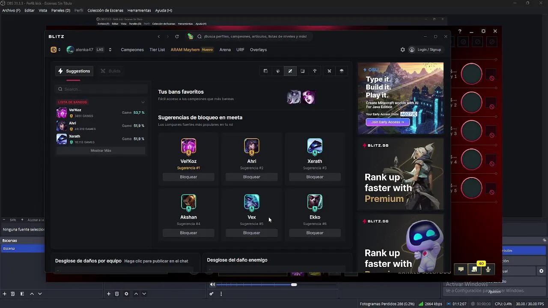This screenshot has height=308, width=548.
Task: Select the jungle role filter icon
Action: point(278,71)
